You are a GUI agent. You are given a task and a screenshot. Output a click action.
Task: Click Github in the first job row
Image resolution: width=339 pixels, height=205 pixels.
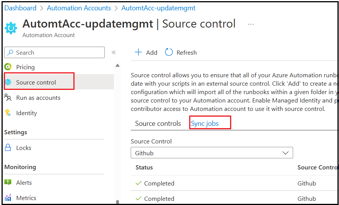coord(307,183)
